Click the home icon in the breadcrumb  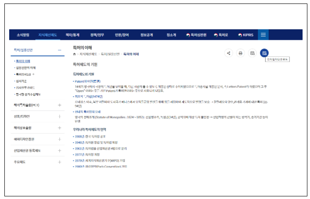(x=74, y=54)
